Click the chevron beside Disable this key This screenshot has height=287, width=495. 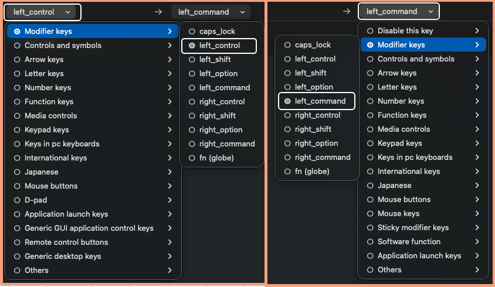click(477, 30)
